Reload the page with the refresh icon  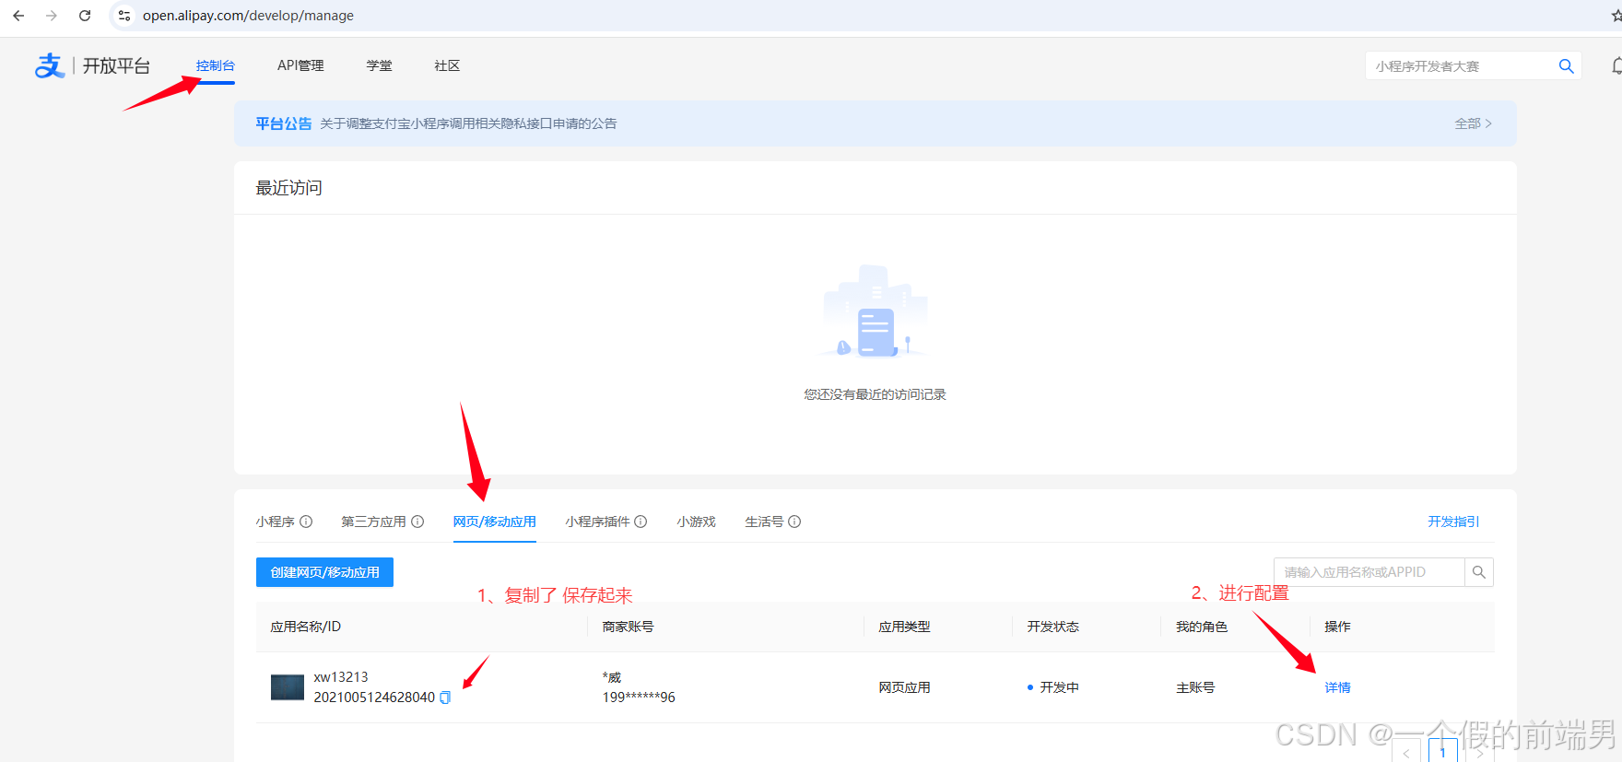click(x=85, y=16)
